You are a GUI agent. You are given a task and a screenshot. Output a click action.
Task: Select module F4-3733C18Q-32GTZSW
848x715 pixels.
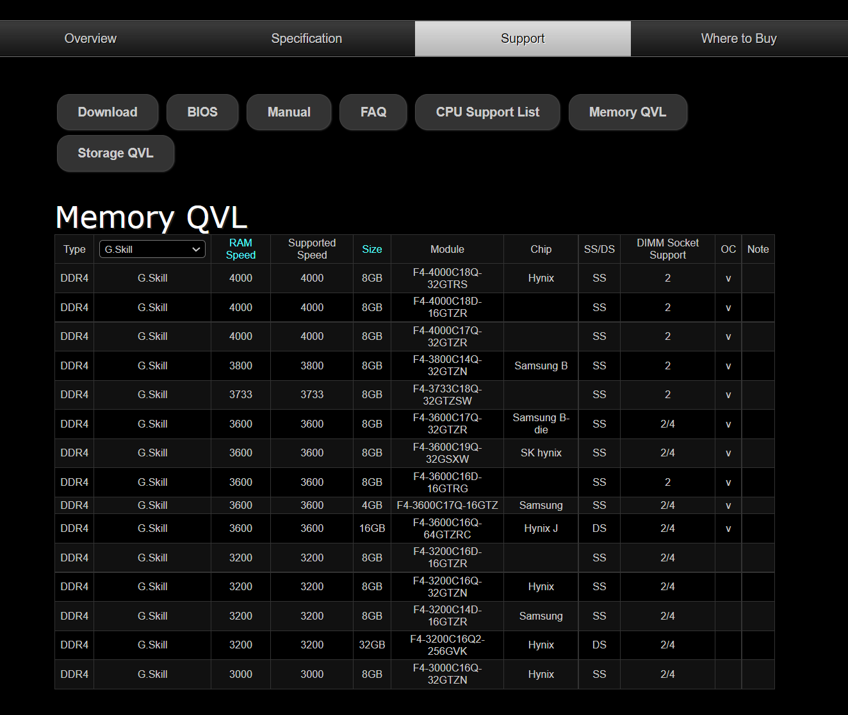[447, 395]
